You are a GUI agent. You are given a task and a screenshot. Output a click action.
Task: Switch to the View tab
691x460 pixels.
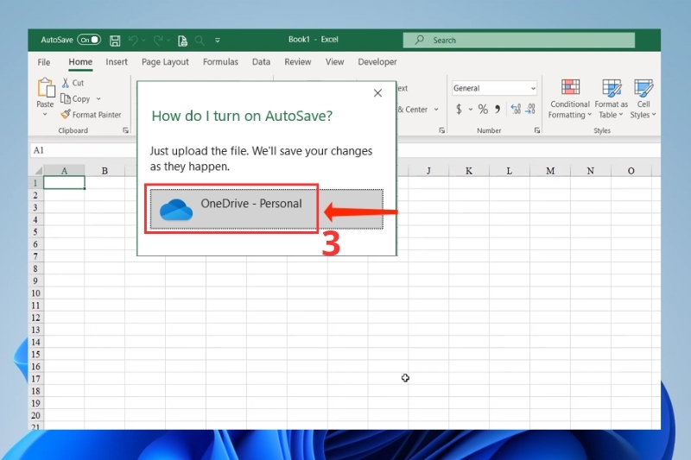tap(334, 62)
